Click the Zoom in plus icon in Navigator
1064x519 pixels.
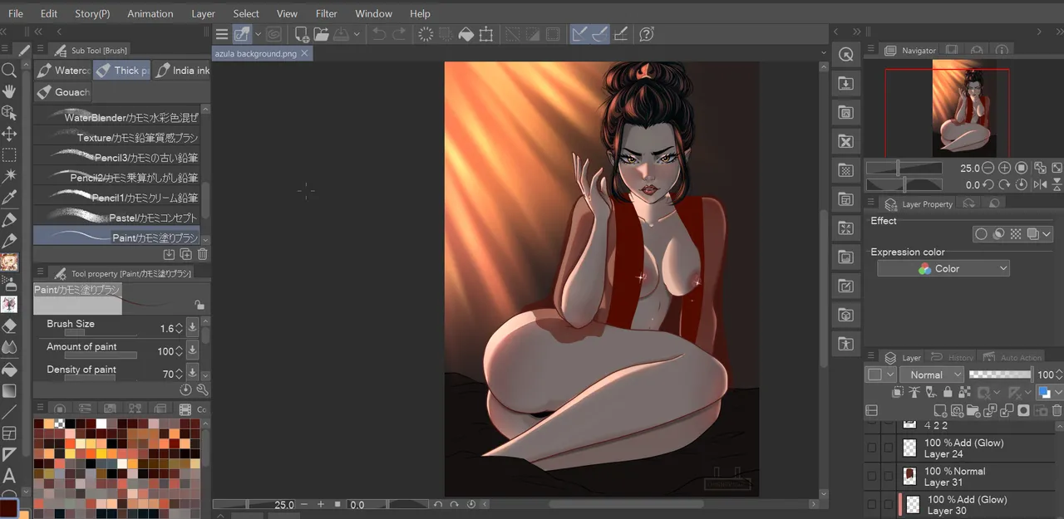(x=1005, y=168)
